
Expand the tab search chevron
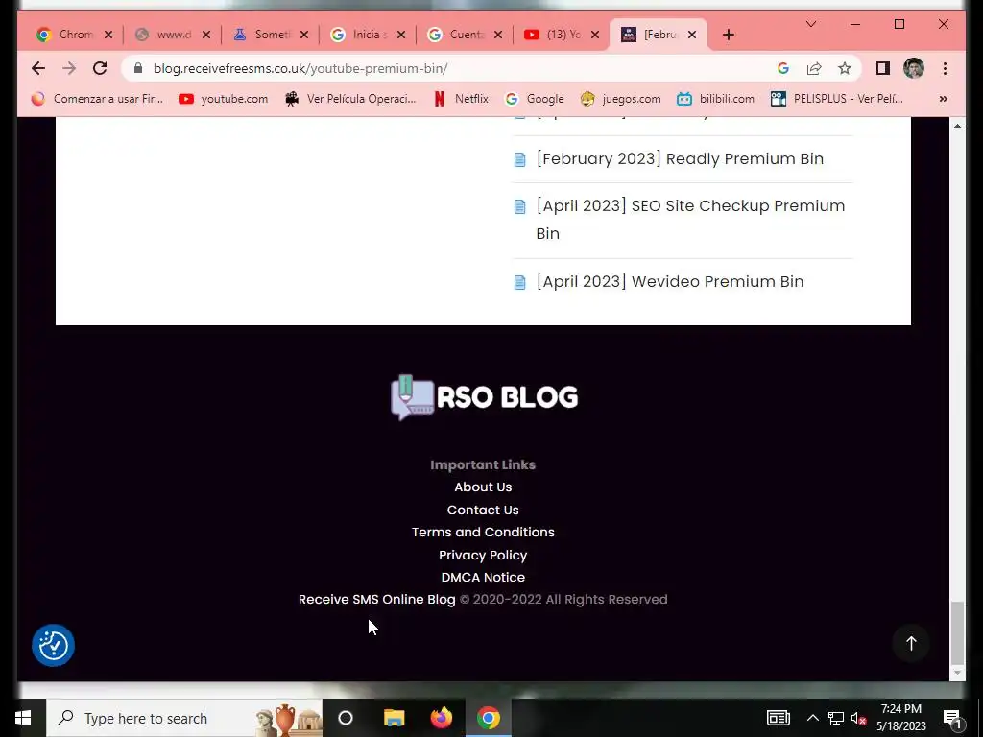810,24
